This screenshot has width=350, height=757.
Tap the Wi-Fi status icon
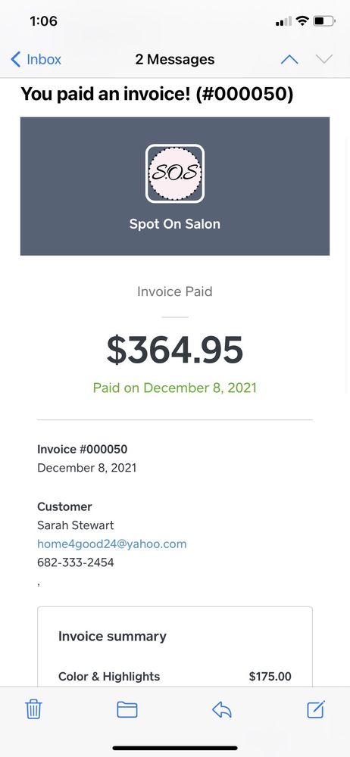coord(302,20)
